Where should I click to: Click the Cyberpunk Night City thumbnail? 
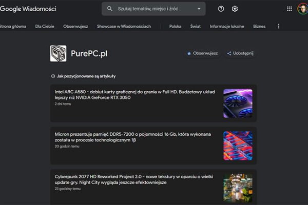click(x=238, y=188)
